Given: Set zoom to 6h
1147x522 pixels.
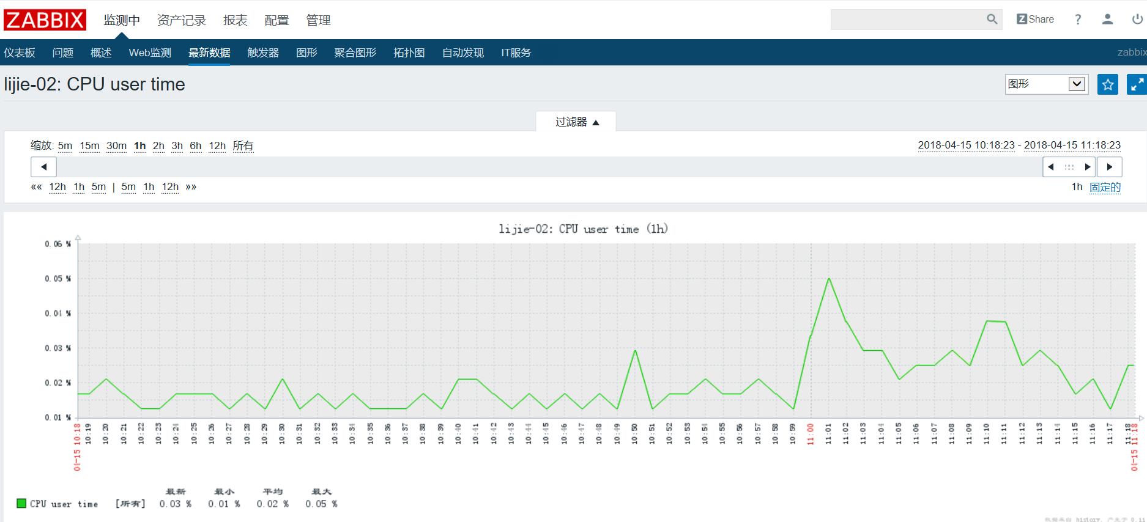Looking at the screenshot, I should tap(195, 145).
